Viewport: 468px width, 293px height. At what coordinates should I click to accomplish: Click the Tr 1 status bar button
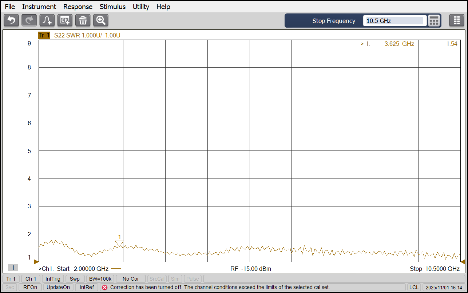(11, 279)
